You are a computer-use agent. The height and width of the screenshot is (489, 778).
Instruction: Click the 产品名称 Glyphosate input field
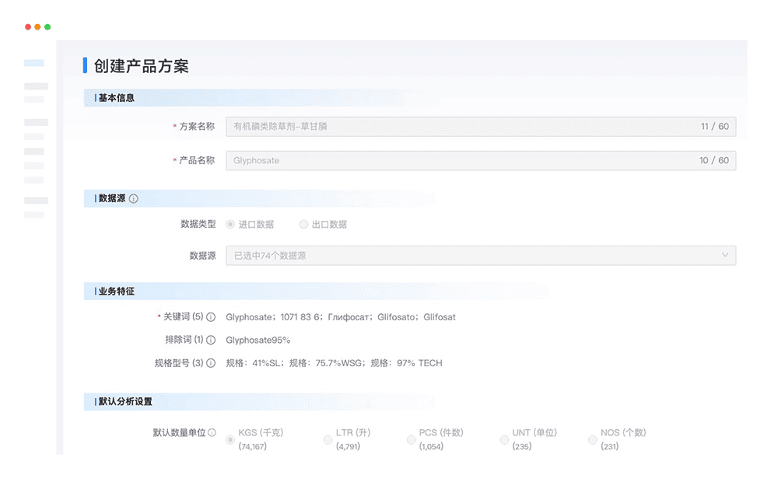pos(480,161)
